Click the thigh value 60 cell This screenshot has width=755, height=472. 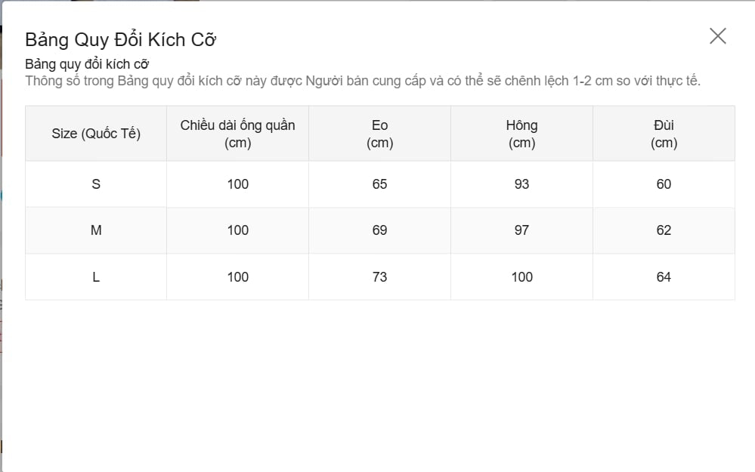[x=664, y=184]
